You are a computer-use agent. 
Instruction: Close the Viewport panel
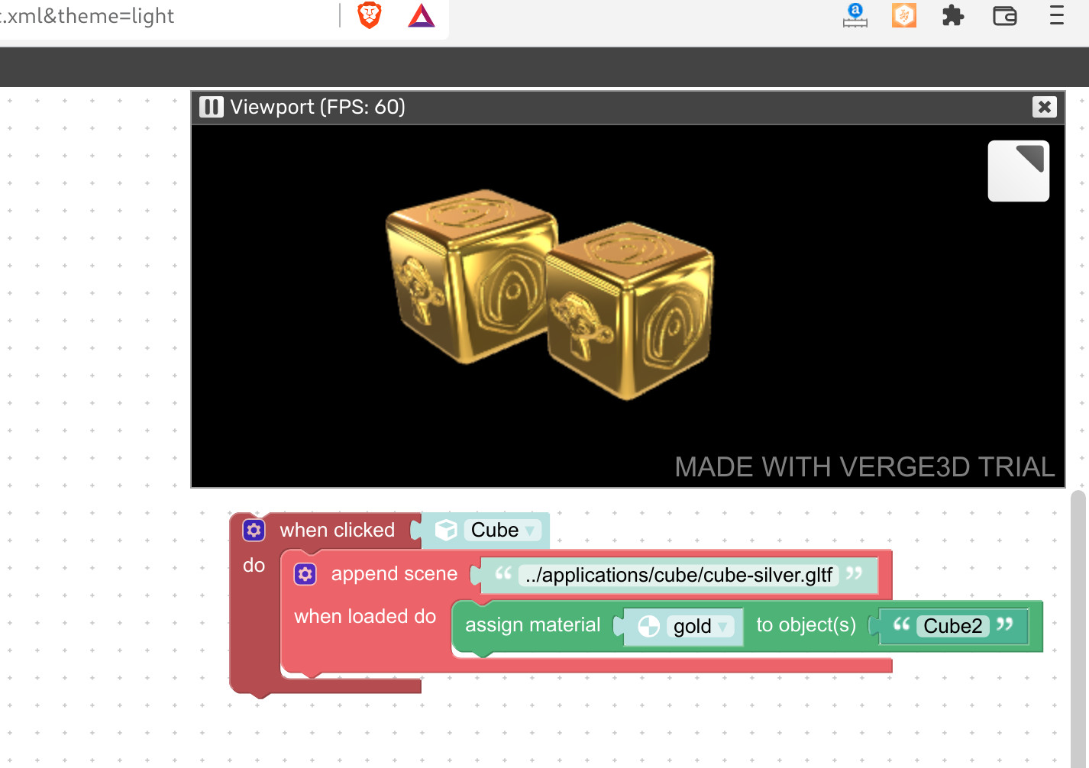1044,107
